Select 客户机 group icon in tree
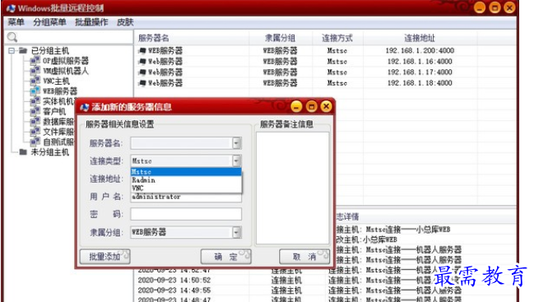 (x=35, y=111)
